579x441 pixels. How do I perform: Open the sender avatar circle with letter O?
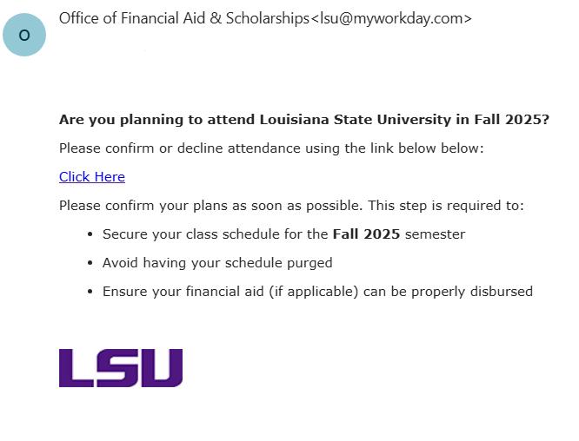coord(24,35)
